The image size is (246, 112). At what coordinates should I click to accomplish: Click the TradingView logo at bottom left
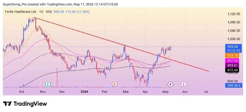click(25, 104)
